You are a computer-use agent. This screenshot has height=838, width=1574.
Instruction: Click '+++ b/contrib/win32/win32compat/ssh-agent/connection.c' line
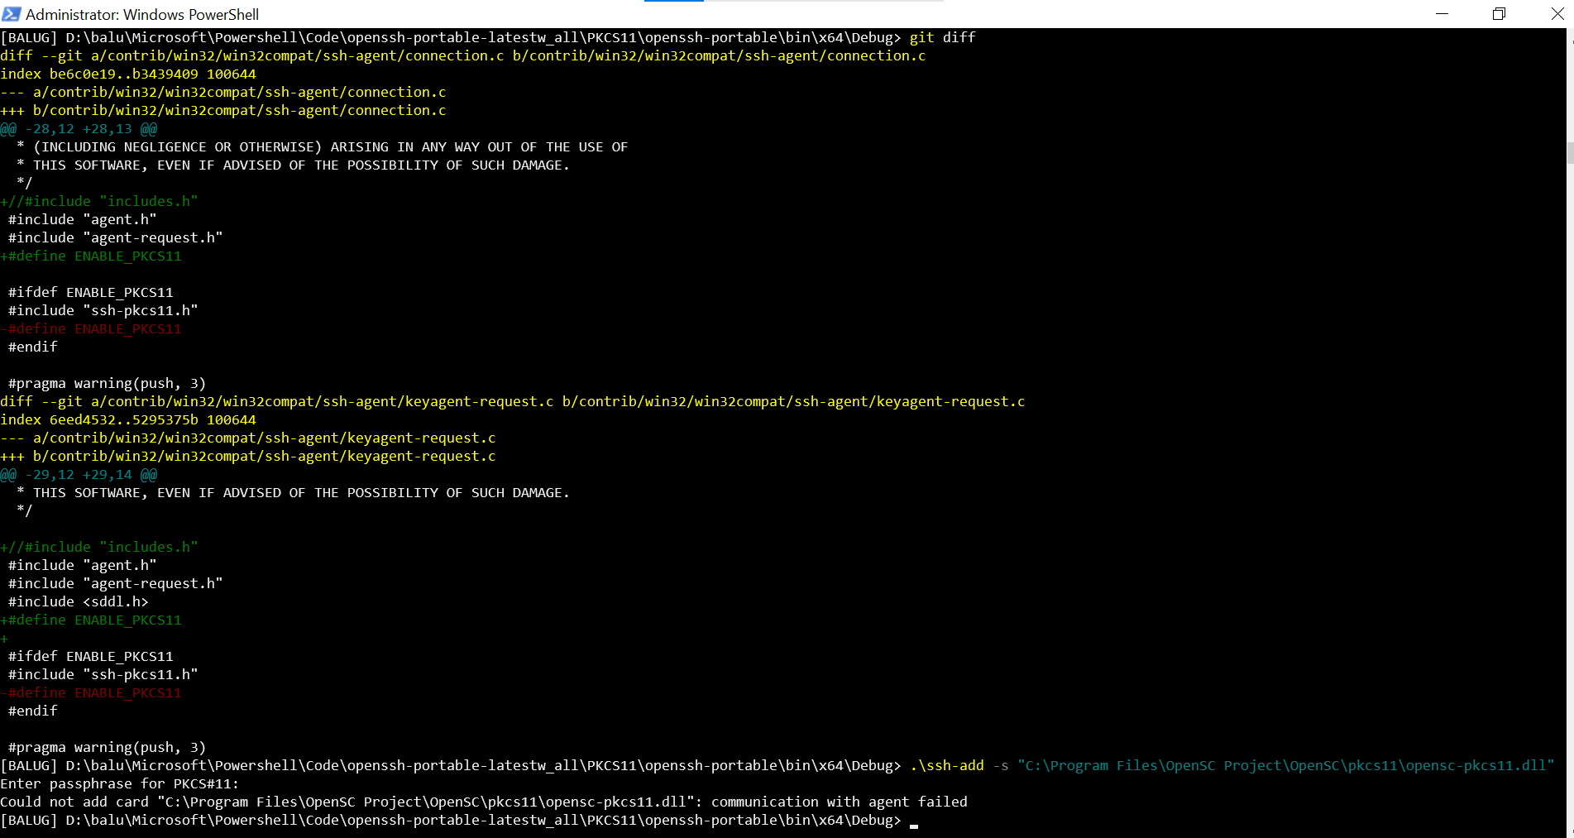coord(223,110)
